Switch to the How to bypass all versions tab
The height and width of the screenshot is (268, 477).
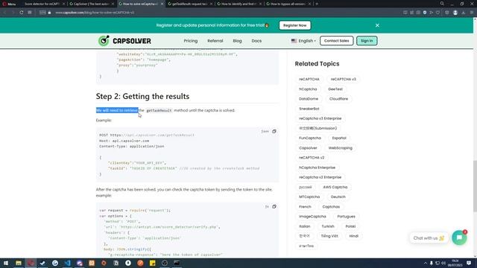tap(288, 4)
